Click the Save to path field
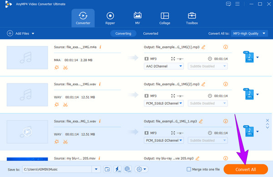The width and height of the screenshot is (273, 177). 57,169
